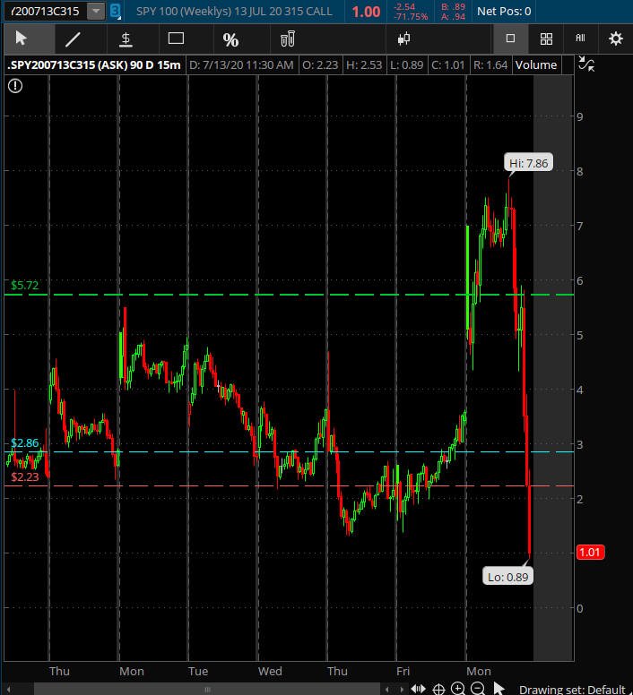Open the studies flask icon
633x695 pixels.
[288, 39]
